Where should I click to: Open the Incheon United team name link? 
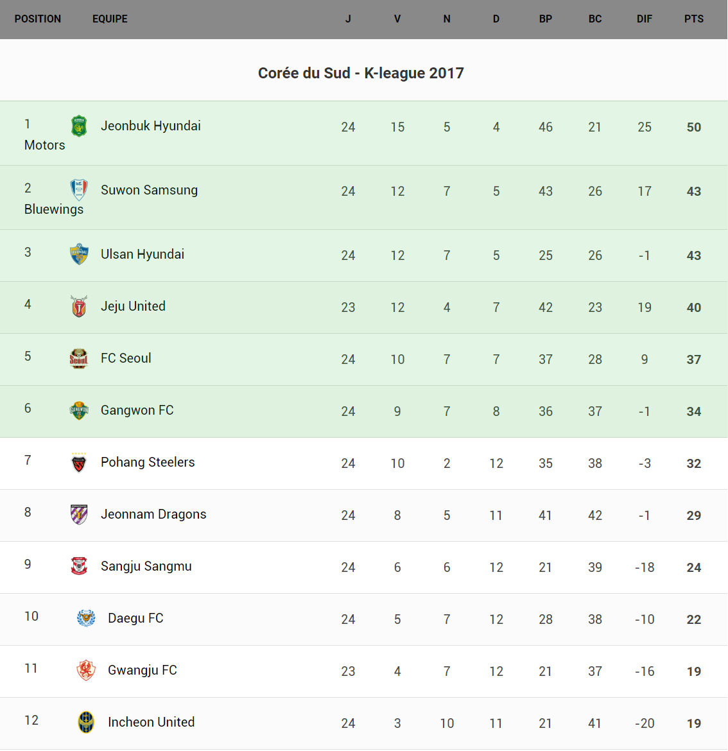pyautogui.click(x=152, y=722)
